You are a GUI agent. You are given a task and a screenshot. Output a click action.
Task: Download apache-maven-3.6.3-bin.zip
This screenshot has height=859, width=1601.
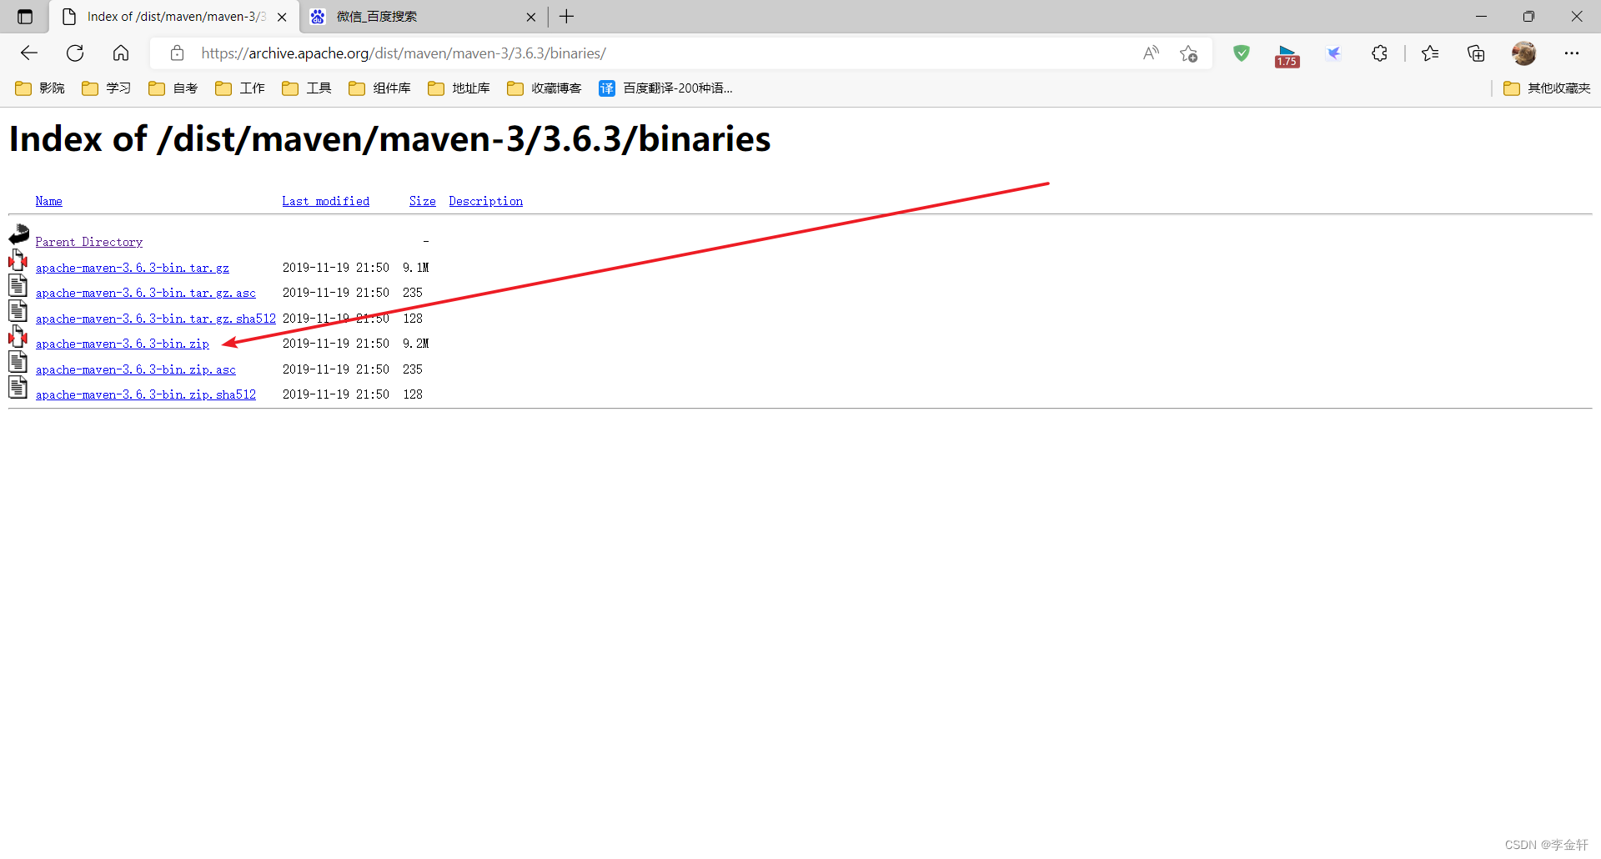click(122, 343)
